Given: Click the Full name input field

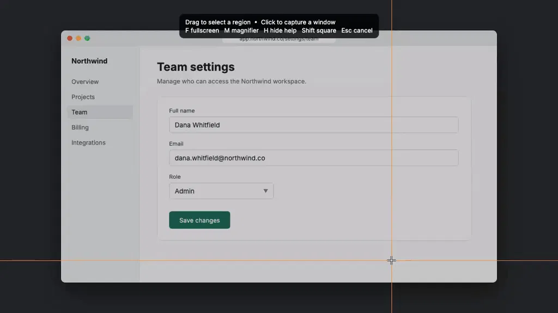Looking at the screenshot, I should point(313,125).
